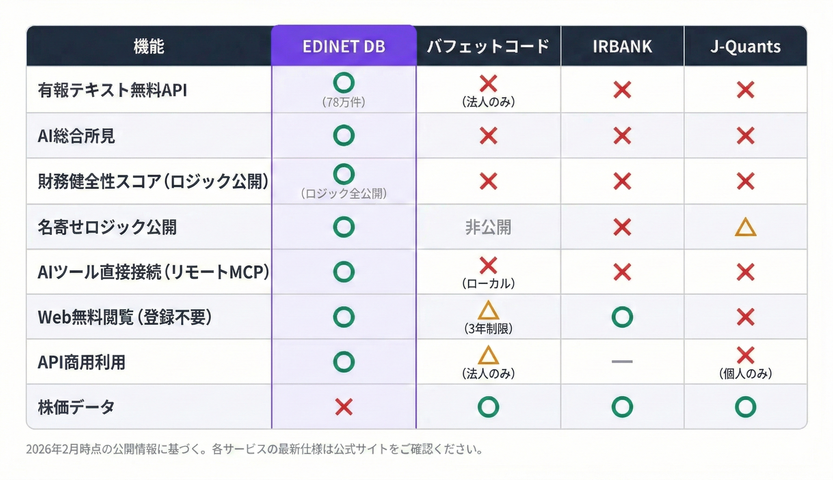The height and width of the screenshot is (480, 833).
Task: Click the EDINET DB column header
Action: pos(344,46)
